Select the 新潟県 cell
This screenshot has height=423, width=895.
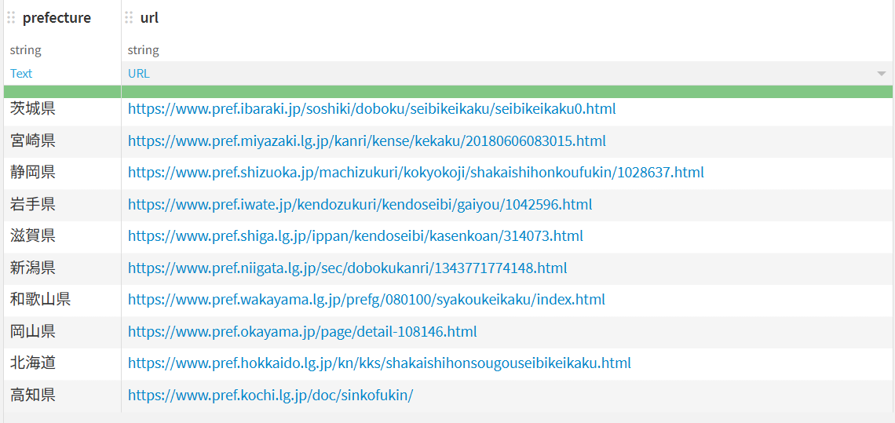coord(62,268)
